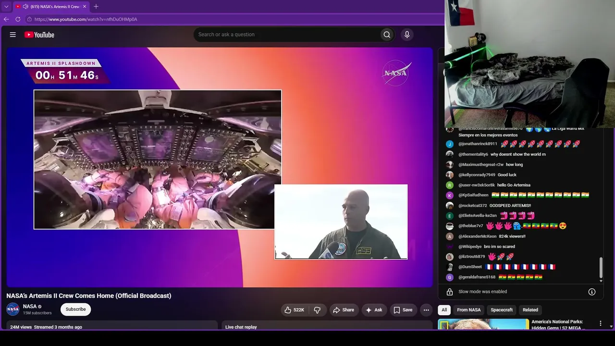Click the chat message 'hello Go Artemisa'
This screenshot has height=346, width=615.
[x=514, y=185]
